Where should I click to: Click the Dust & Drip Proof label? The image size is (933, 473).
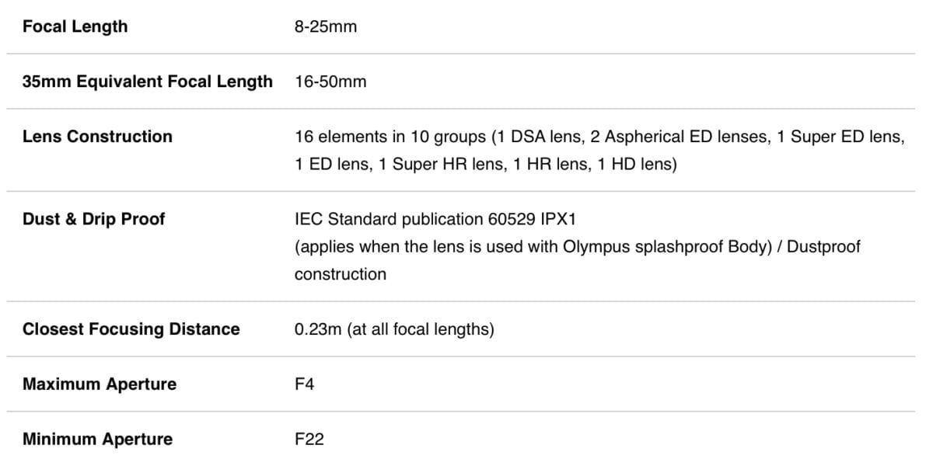(x=94, y=219)
